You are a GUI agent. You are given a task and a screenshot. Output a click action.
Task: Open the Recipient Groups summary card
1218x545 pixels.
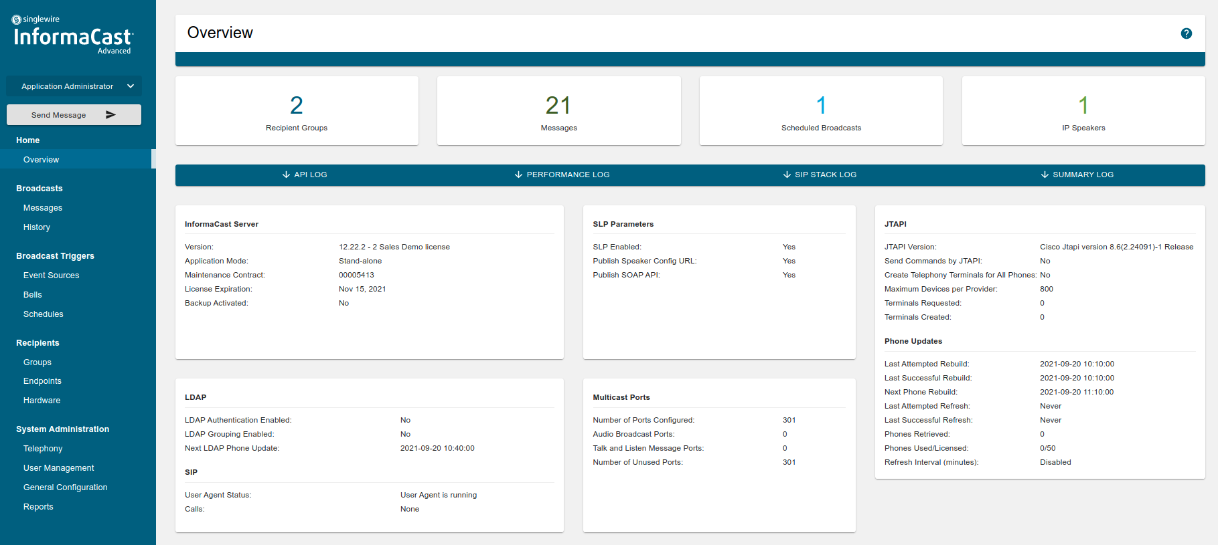[x=297, y=111]
